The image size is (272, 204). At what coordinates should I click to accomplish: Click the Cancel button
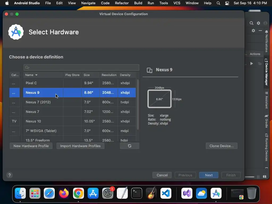[162, 175]
